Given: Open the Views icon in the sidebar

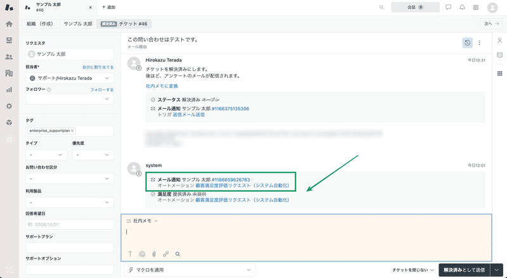Looking at the screenshot, I should pos(9,40).
